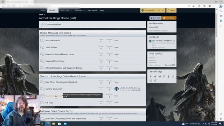Share page on Twitter
The image size is (224, 126).
coord(155,76)
